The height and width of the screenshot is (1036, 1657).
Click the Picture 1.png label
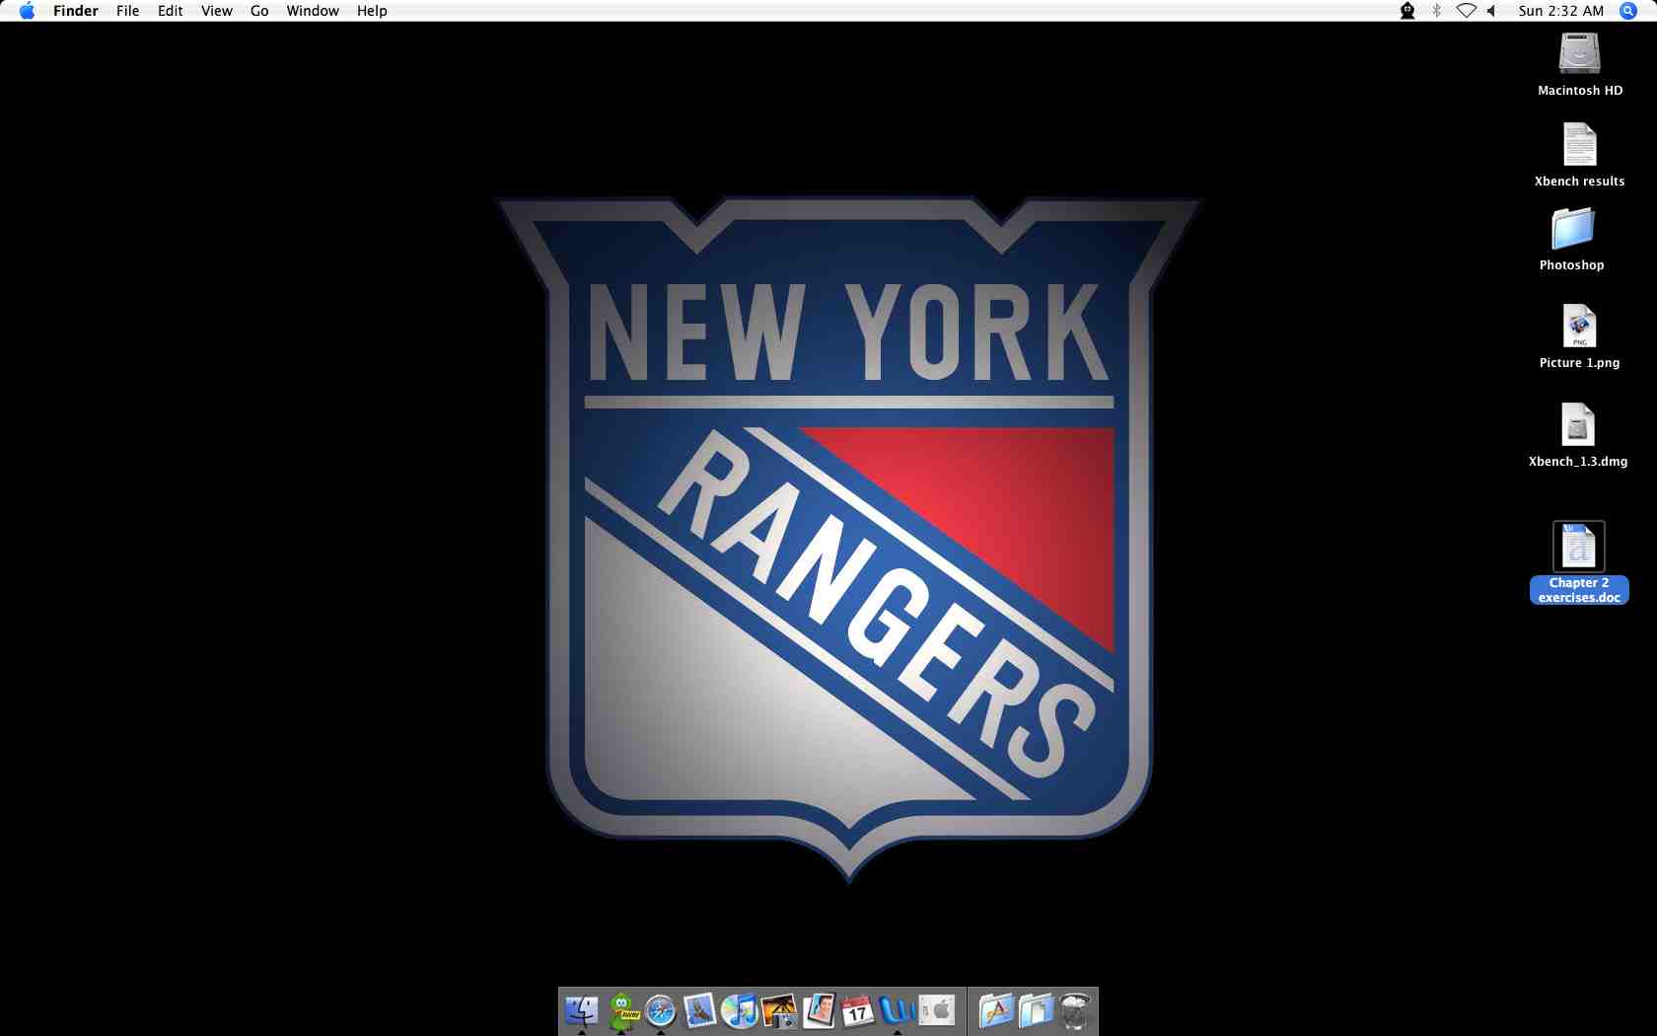pos(1579,363)
